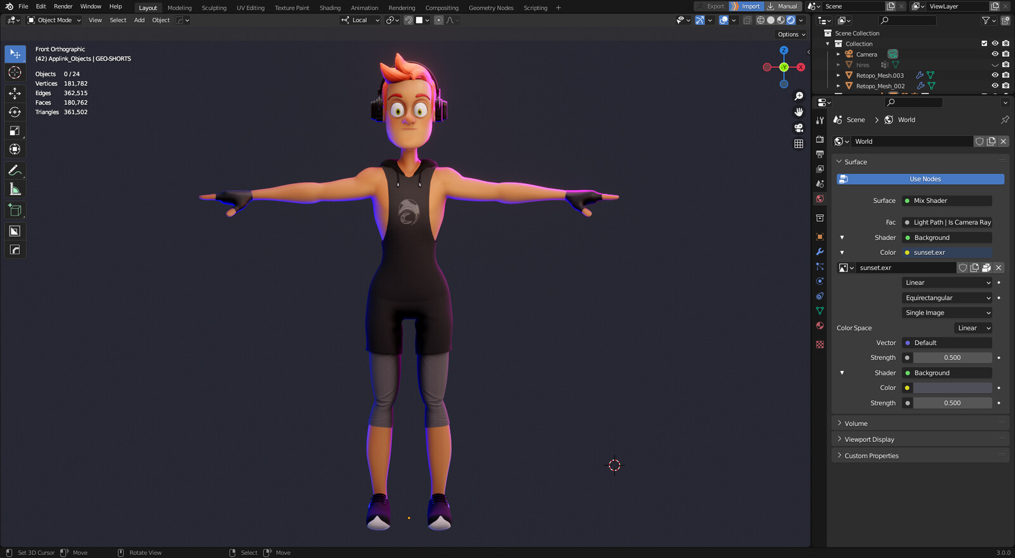Switch to the UV Editing workspace tab

(251, 8)
